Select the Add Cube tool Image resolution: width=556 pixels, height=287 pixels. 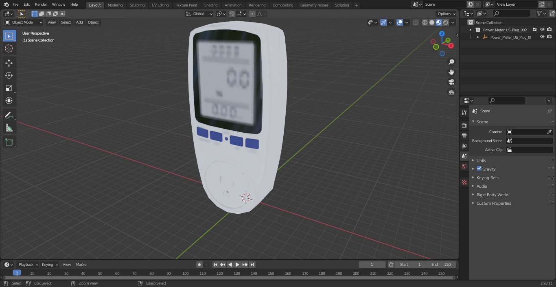pos(9,142)
